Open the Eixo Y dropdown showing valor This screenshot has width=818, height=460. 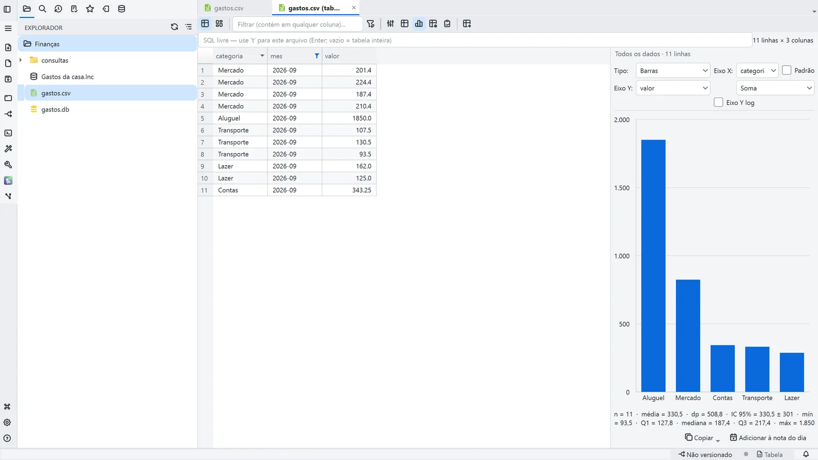pos(673,88)
